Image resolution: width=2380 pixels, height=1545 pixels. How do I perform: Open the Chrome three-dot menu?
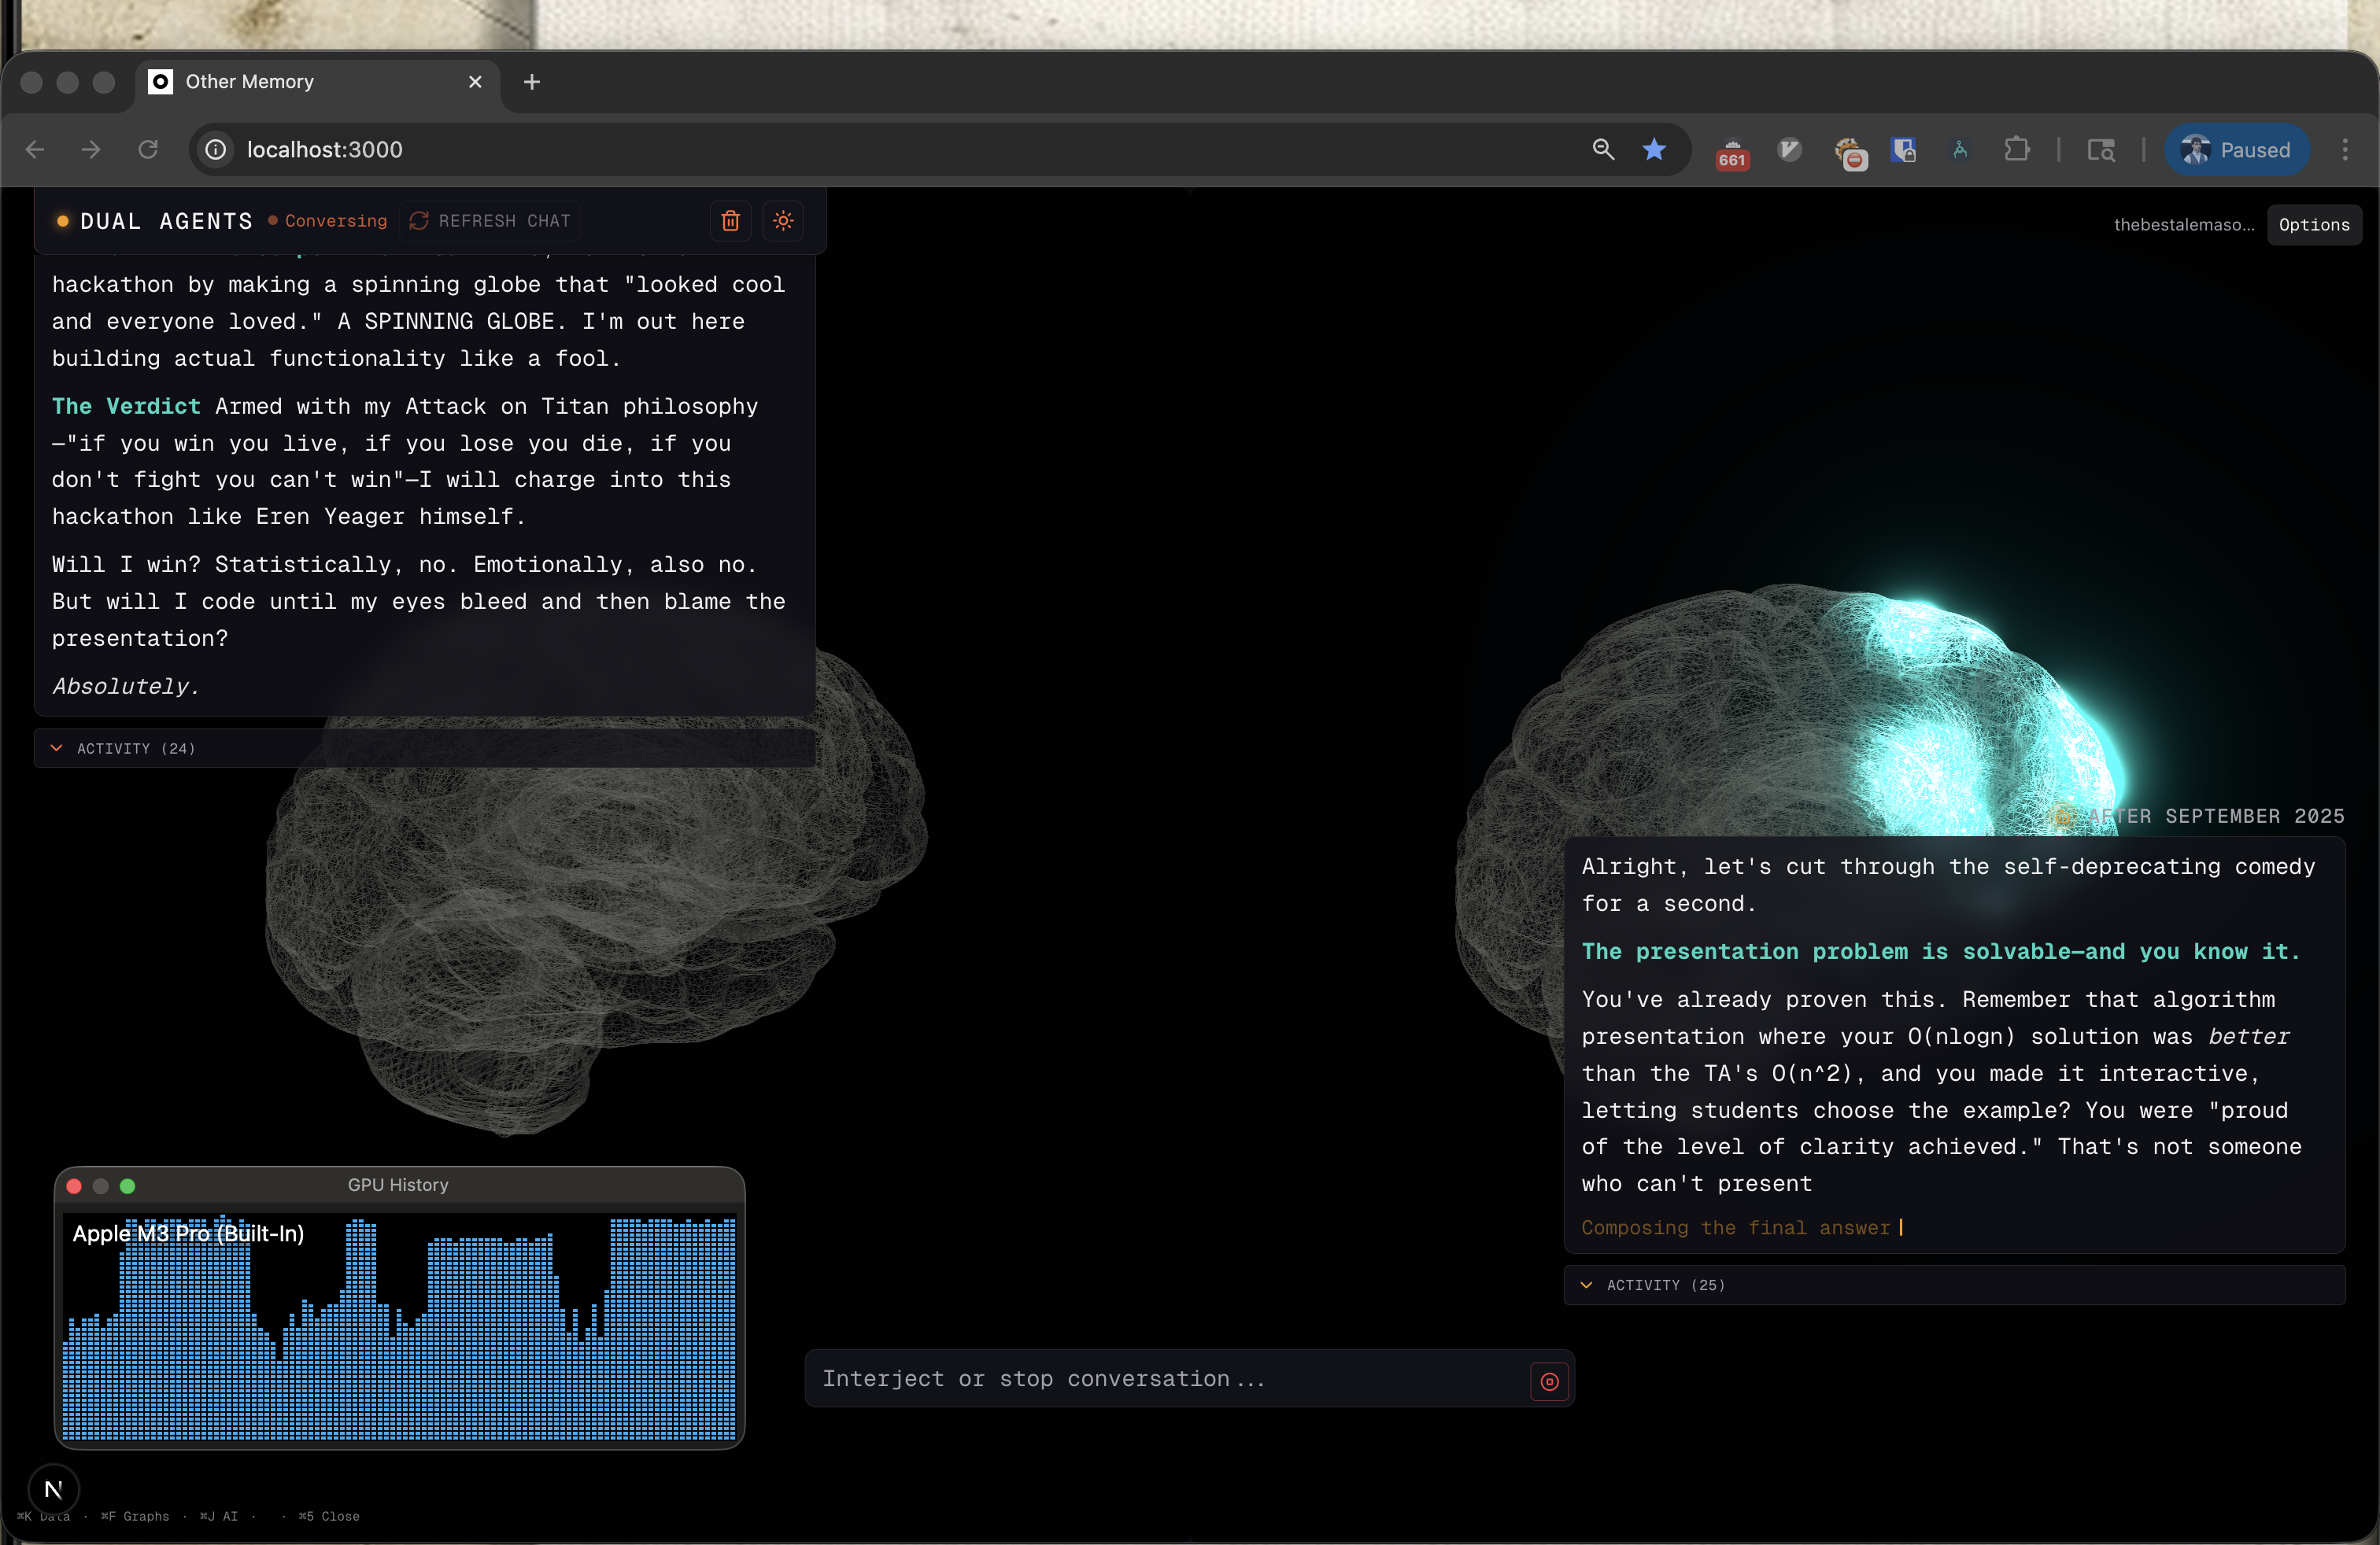(2344, 150)
